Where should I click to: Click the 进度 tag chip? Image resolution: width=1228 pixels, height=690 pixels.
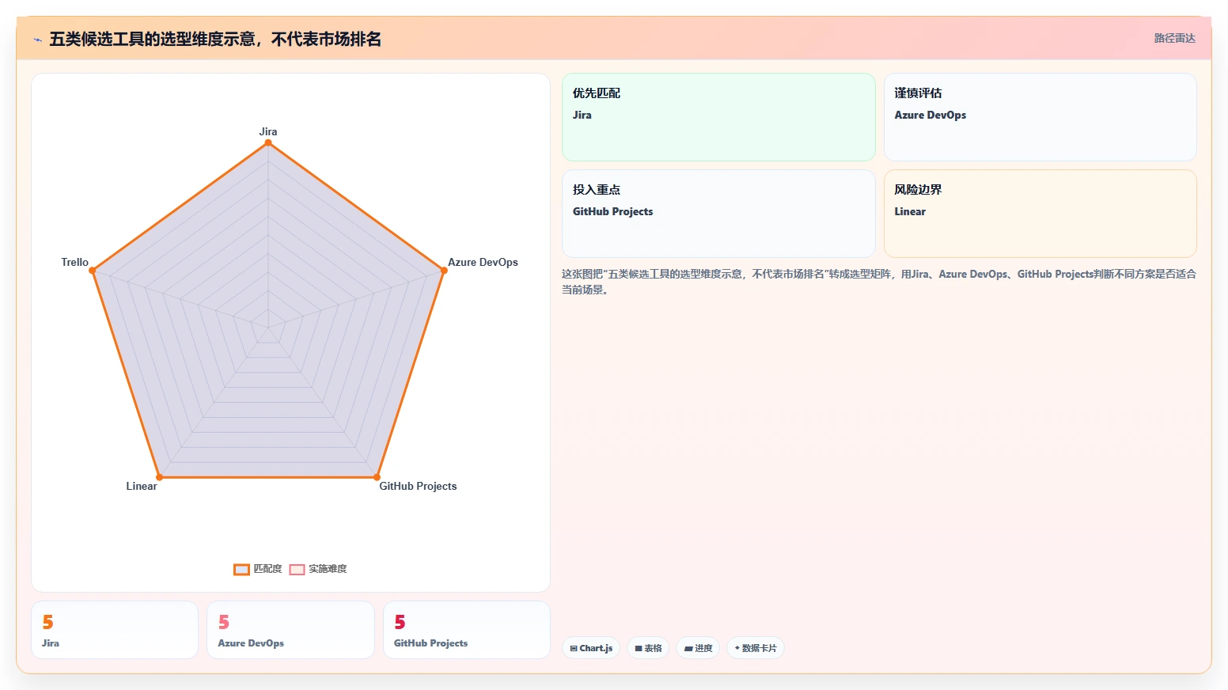pyautogui.click(x=698, y=648)
